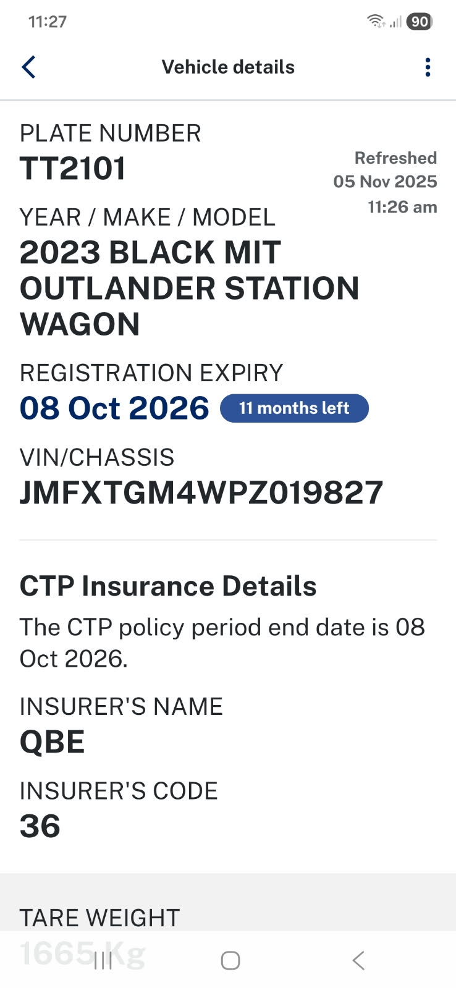Tap the 2023 Black MIT Outlander description
This screenshot has width=456, height=988.
(x=189, y=288)
